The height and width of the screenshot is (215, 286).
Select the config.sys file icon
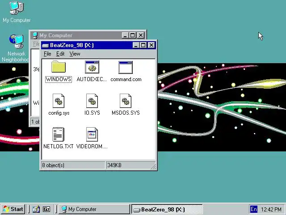59,101
